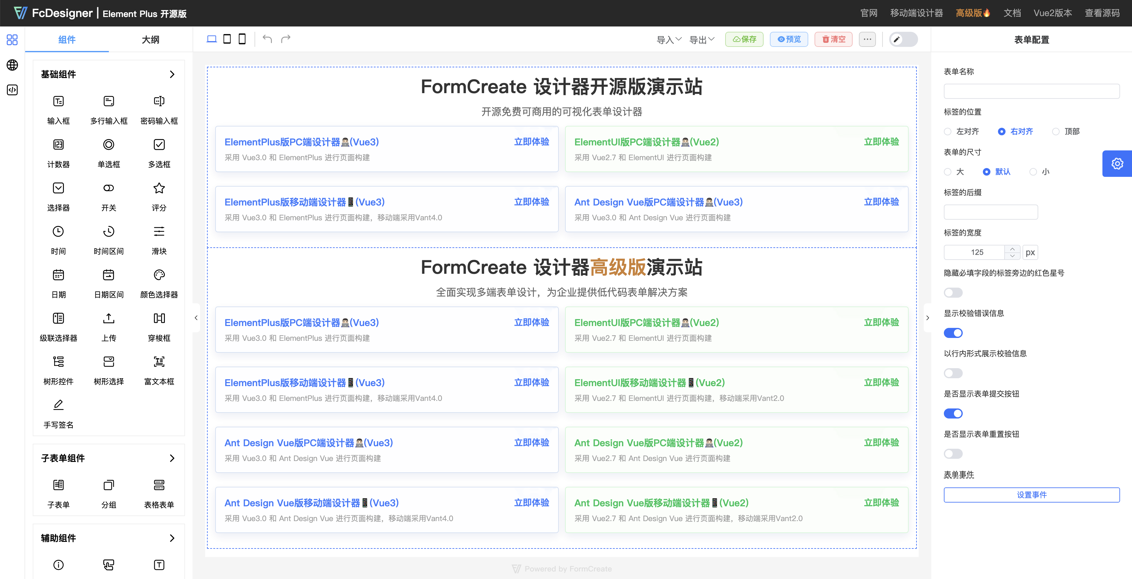Select the 表格表单 table form component
This screenshot has width=1132, height=579.
pos(159,494)
